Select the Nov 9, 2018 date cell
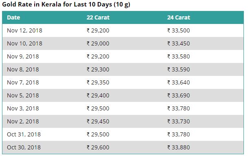Viewport: 252px width, 164px height. click(23, 56)
